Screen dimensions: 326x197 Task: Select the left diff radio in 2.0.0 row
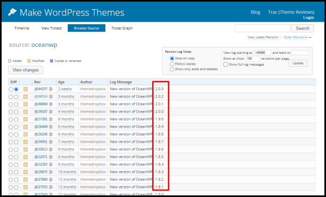click(x=11, y=112)
